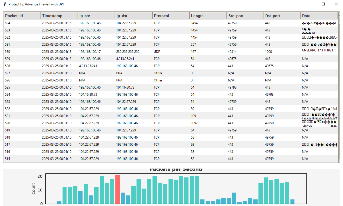Click the Data column header

pos(319,16)
